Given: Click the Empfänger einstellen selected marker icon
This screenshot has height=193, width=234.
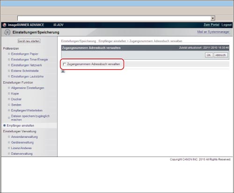Looking at the screenshot, I should point(4,125).
